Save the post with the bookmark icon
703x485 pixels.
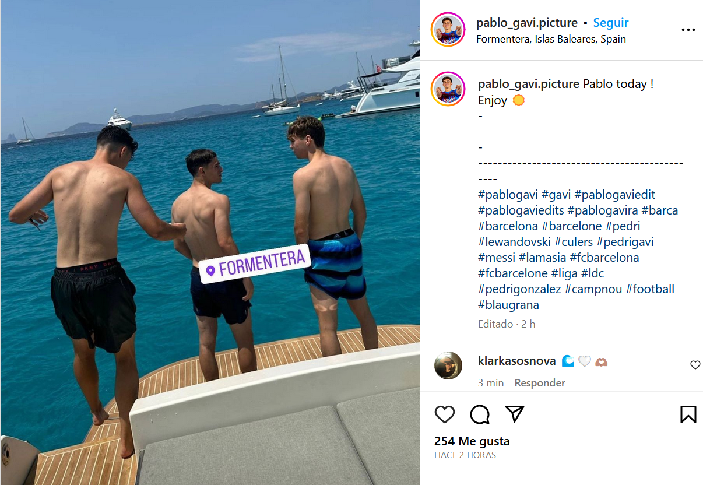688,414
